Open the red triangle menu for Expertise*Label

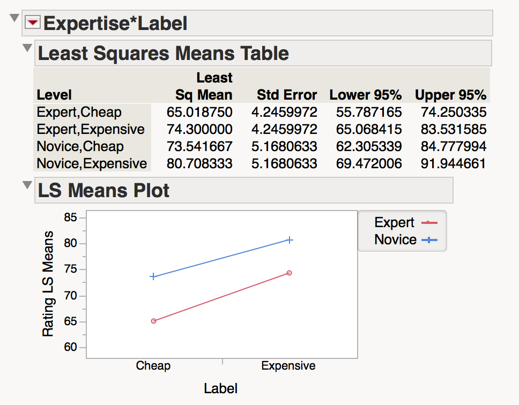click(33, 22)
